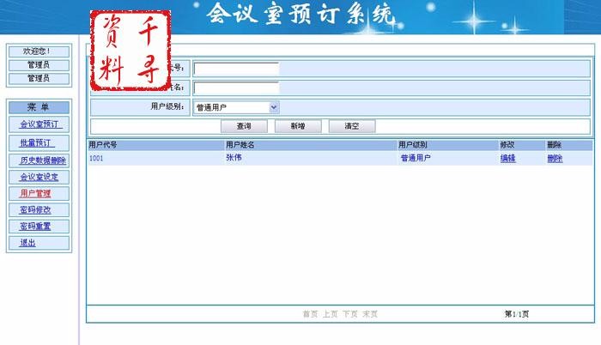Click the 新增 button

click(298, 126)
